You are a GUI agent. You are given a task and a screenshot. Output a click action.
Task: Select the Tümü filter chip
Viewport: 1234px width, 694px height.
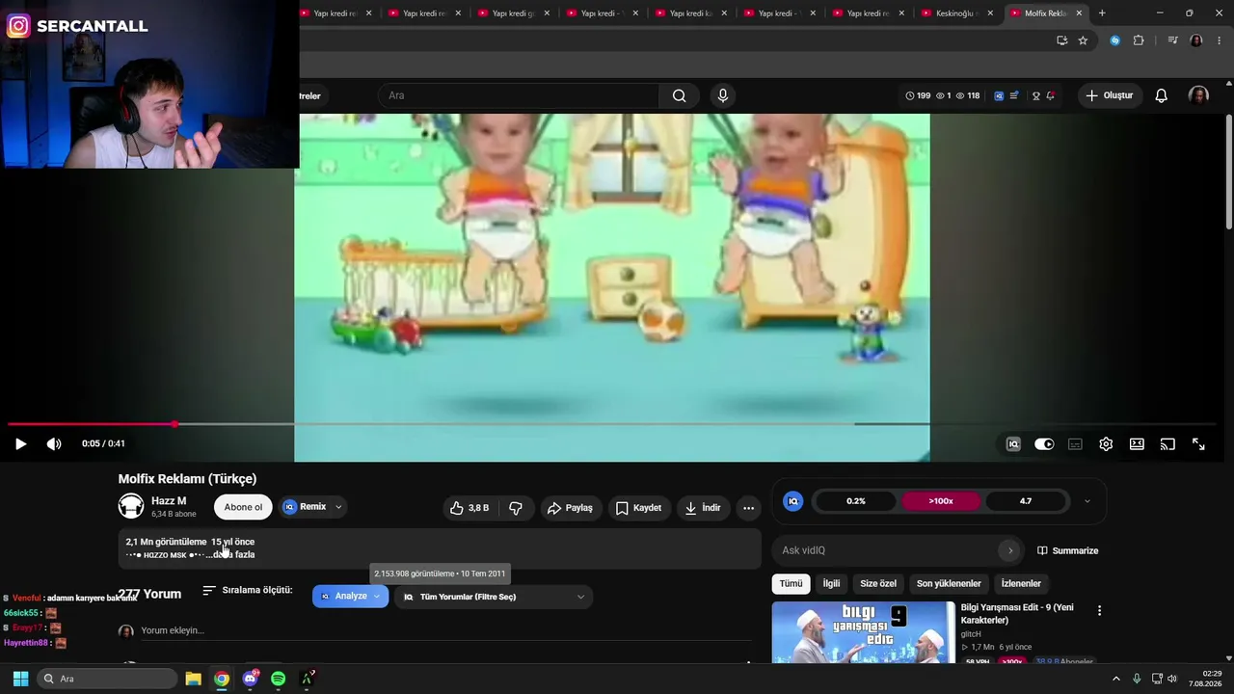coord(791,583)
